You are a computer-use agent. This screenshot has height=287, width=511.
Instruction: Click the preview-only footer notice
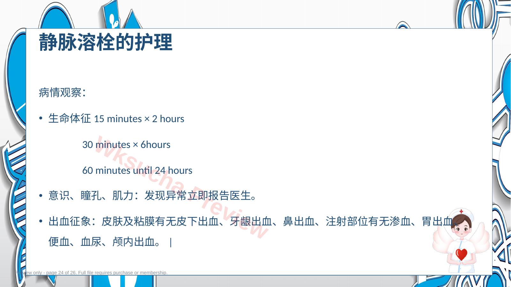pos(92,273)
